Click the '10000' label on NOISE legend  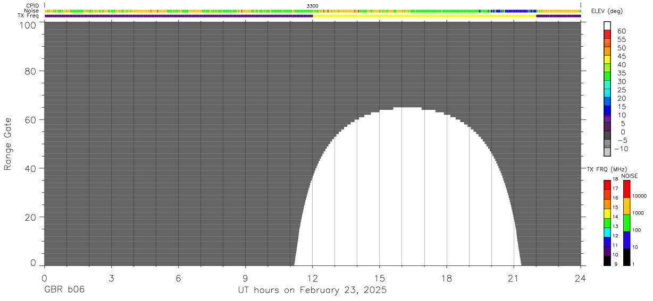(x=639, y=196)
